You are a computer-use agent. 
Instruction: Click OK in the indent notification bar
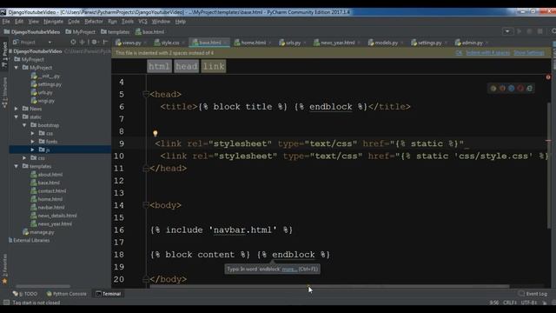pos(459,53)
